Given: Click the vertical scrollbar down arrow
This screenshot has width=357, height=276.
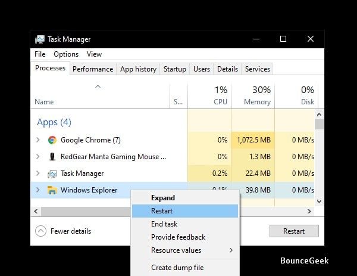Looking at the screenshot, I should click(319, 201).
